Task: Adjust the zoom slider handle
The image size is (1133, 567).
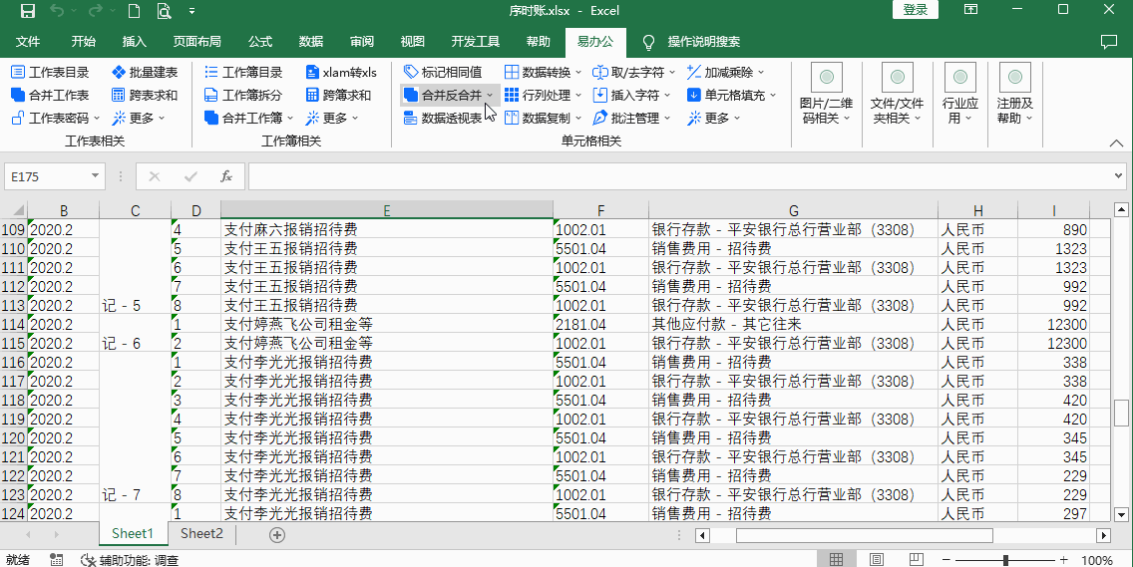Action: coord(1005,560)
